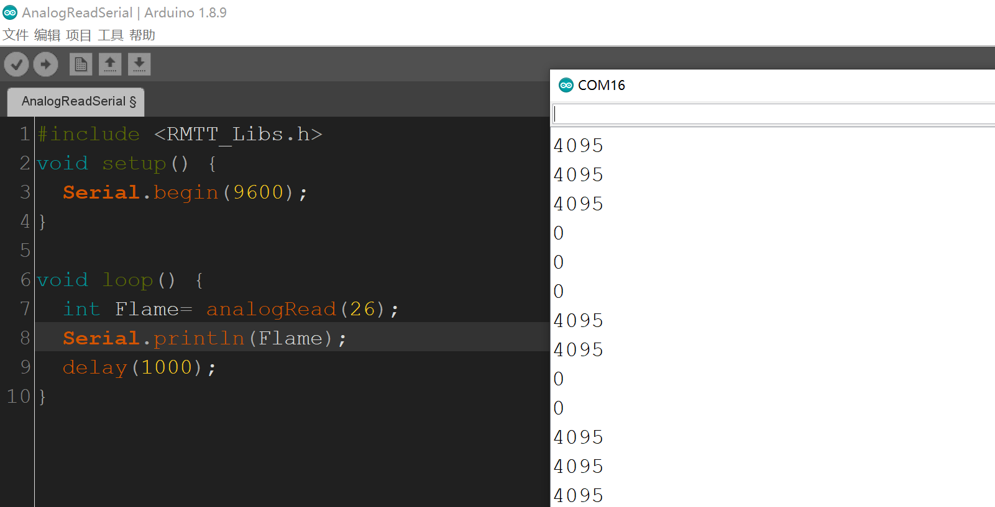Click the COM16 serial monitor input field
Screen dimensions: 995x507
774,114
